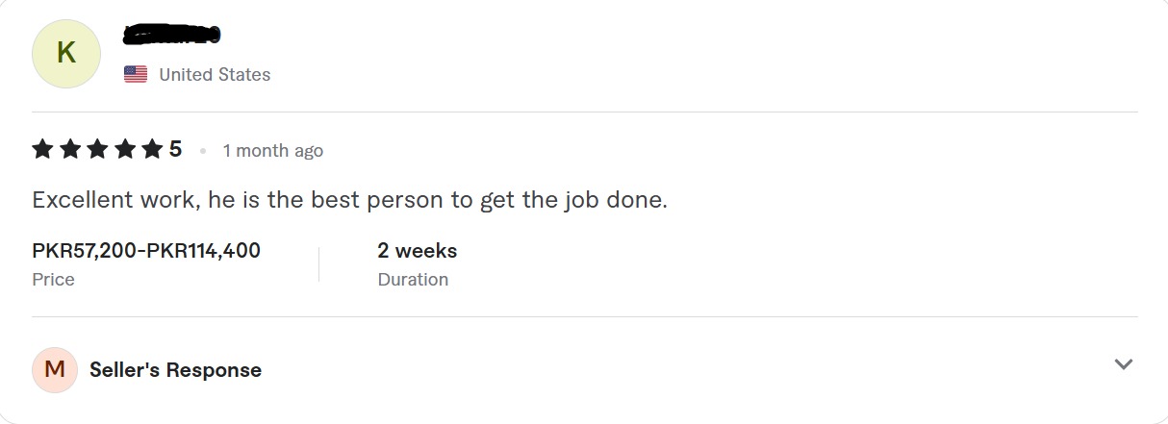
Task: Expand the Seller's Response chevron
Action: click(1123, 364)
